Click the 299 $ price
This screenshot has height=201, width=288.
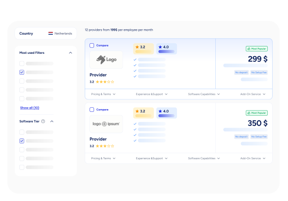pos(258,59)
